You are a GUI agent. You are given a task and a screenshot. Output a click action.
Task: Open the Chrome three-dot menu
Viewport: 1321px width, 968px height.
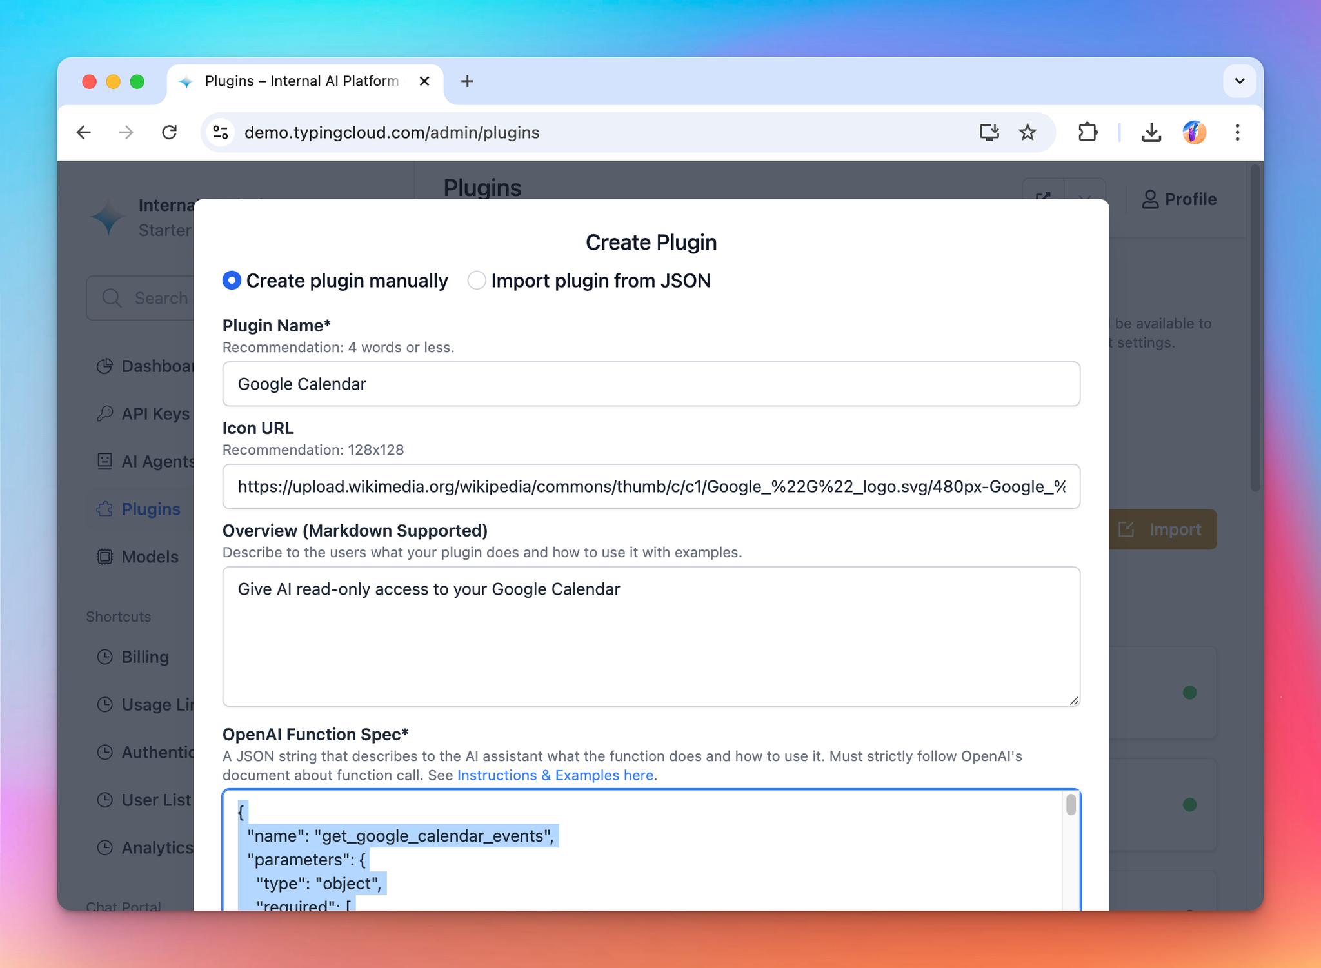[x=1237, y=132]
